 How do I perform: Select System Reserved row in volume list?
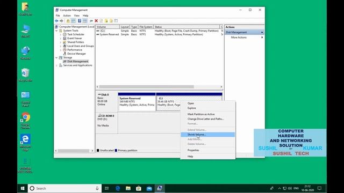coord(159,34)
